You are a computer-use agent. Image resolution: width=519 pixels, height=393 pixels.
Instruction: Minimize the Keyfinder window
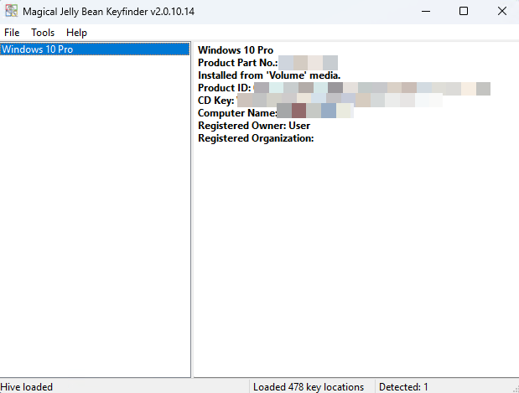pos(426,11)
